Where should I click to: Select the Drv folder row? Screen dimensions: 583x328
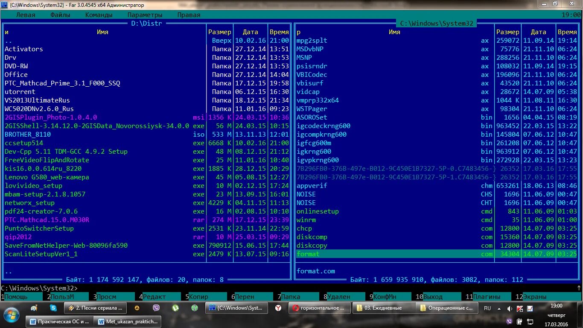(146, 58)
